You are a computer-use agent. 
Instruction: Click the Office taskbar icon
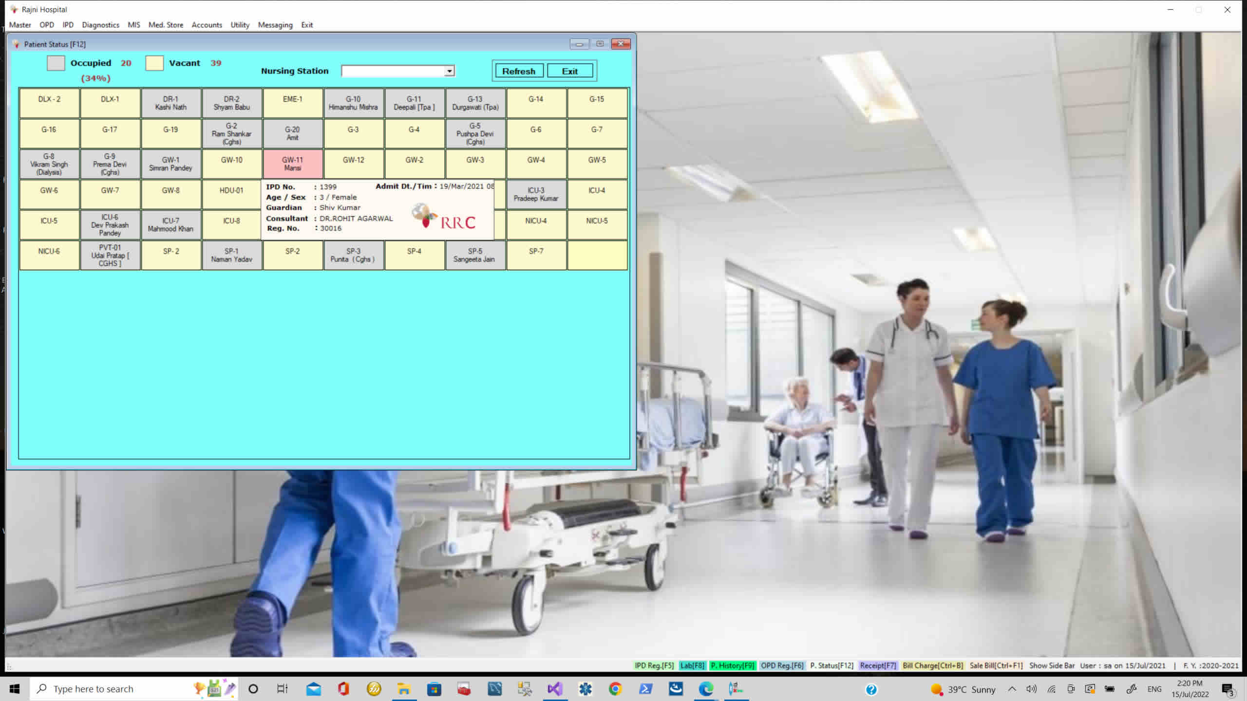click(343, 689)
